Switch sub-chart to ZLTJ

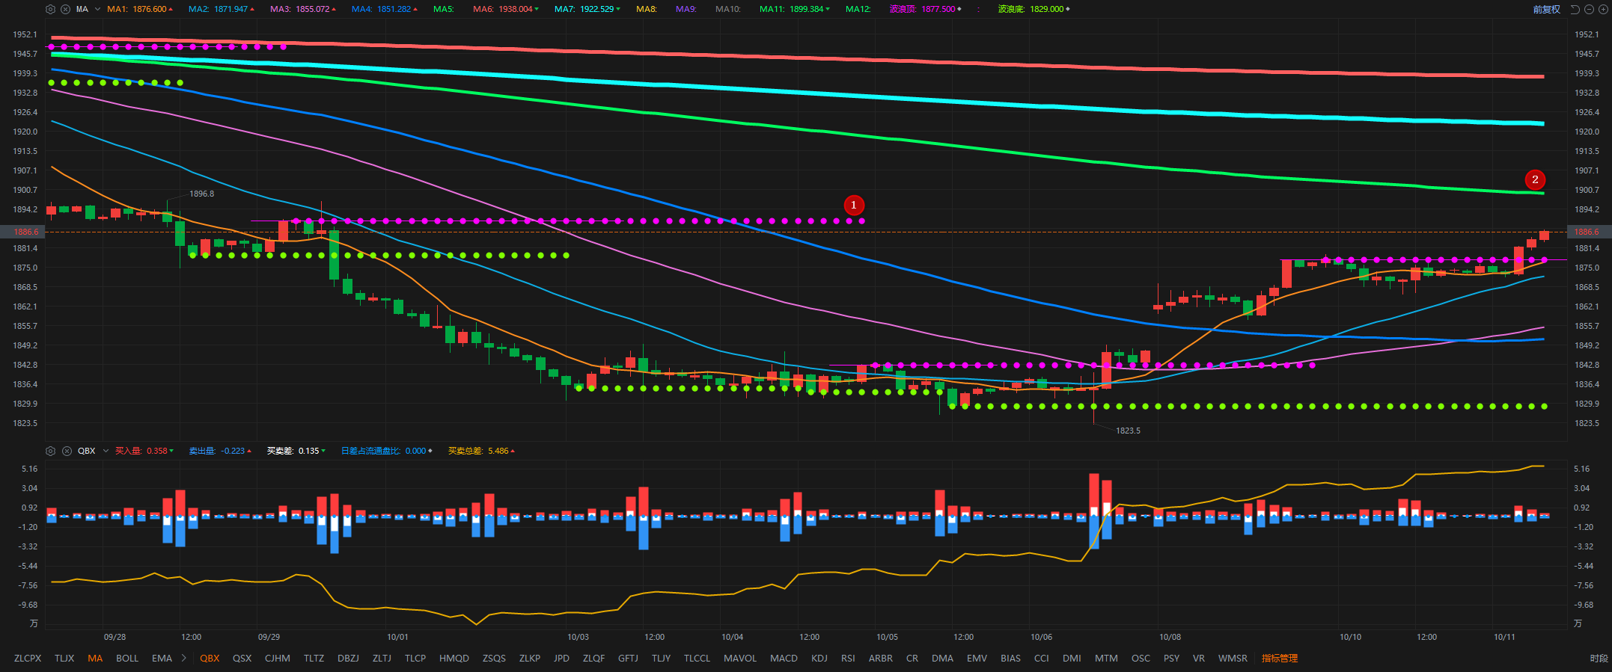pyautogui.click(x=382, y=658)
